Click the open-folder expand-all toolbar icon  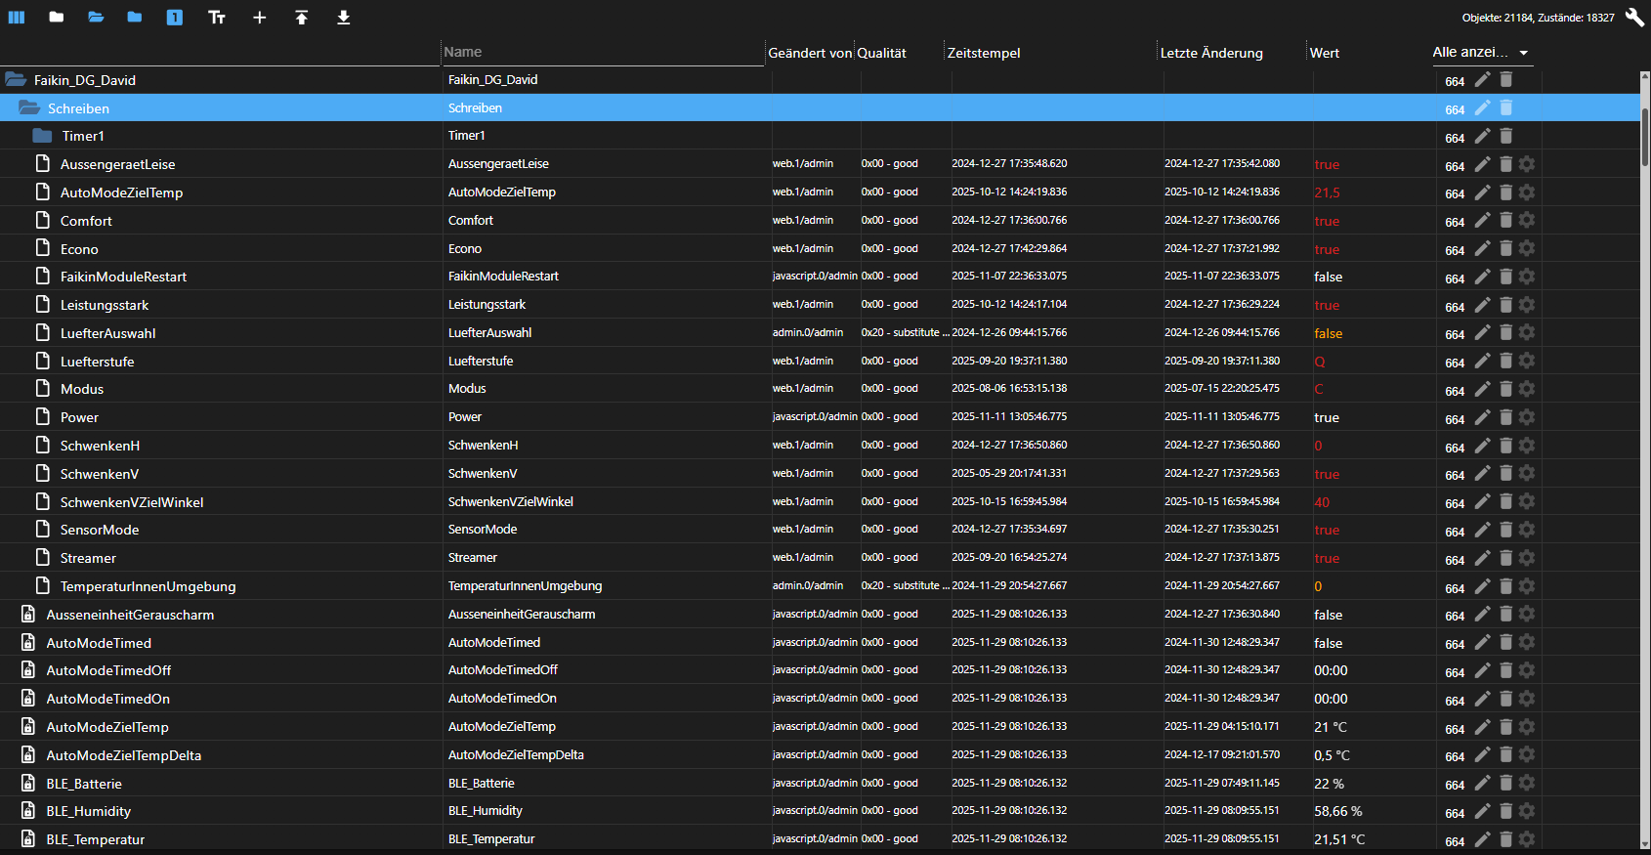96,18
